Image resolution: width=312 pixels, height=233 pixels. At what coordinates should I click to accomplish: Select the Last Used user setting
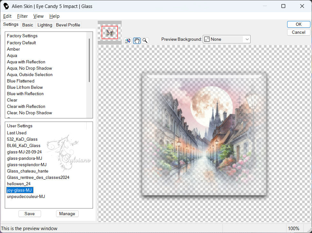point(17,133)
